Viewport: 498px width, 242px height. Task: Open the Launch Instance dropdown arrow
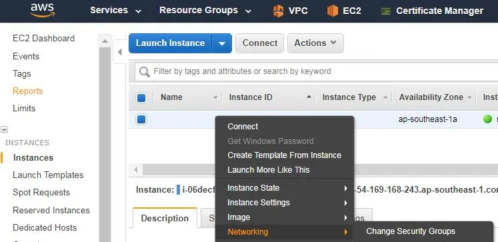[x=222, y=43]
